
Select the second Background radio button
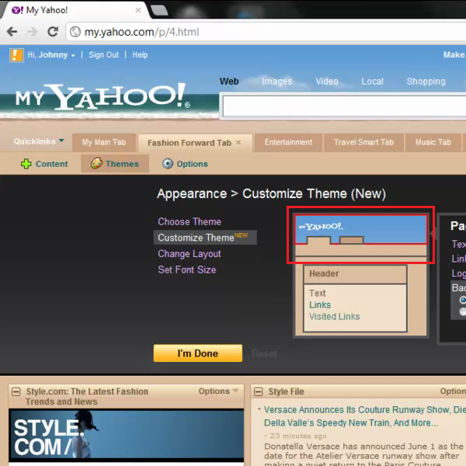[462, 311]
